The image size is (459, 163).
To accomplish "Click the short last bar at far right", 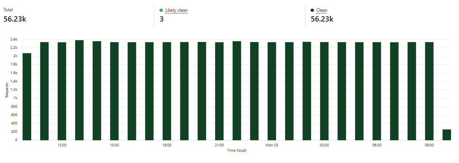I will (447, 135).
